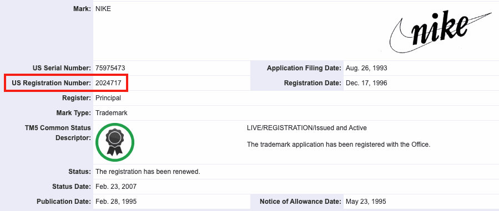Select the Register value Principal

[108, 98]
